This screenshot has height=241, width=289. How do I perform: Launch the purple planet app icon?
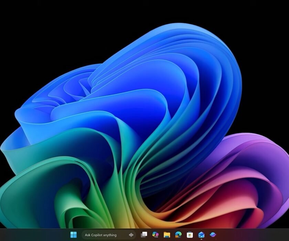coord(213,234)
